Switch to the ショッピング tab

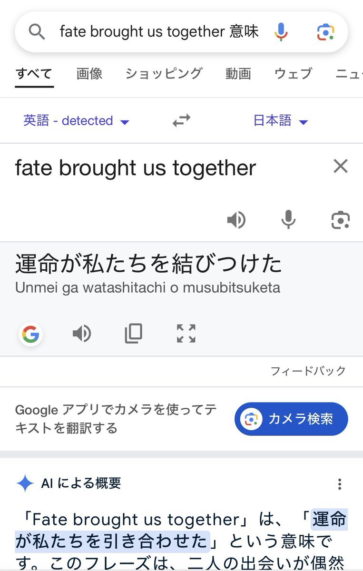164,74
